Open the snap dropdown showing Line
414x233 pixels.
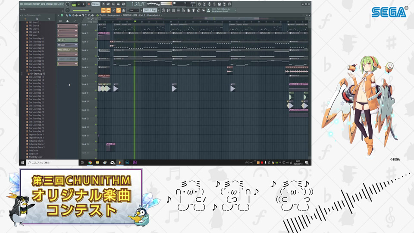point(134,10)
